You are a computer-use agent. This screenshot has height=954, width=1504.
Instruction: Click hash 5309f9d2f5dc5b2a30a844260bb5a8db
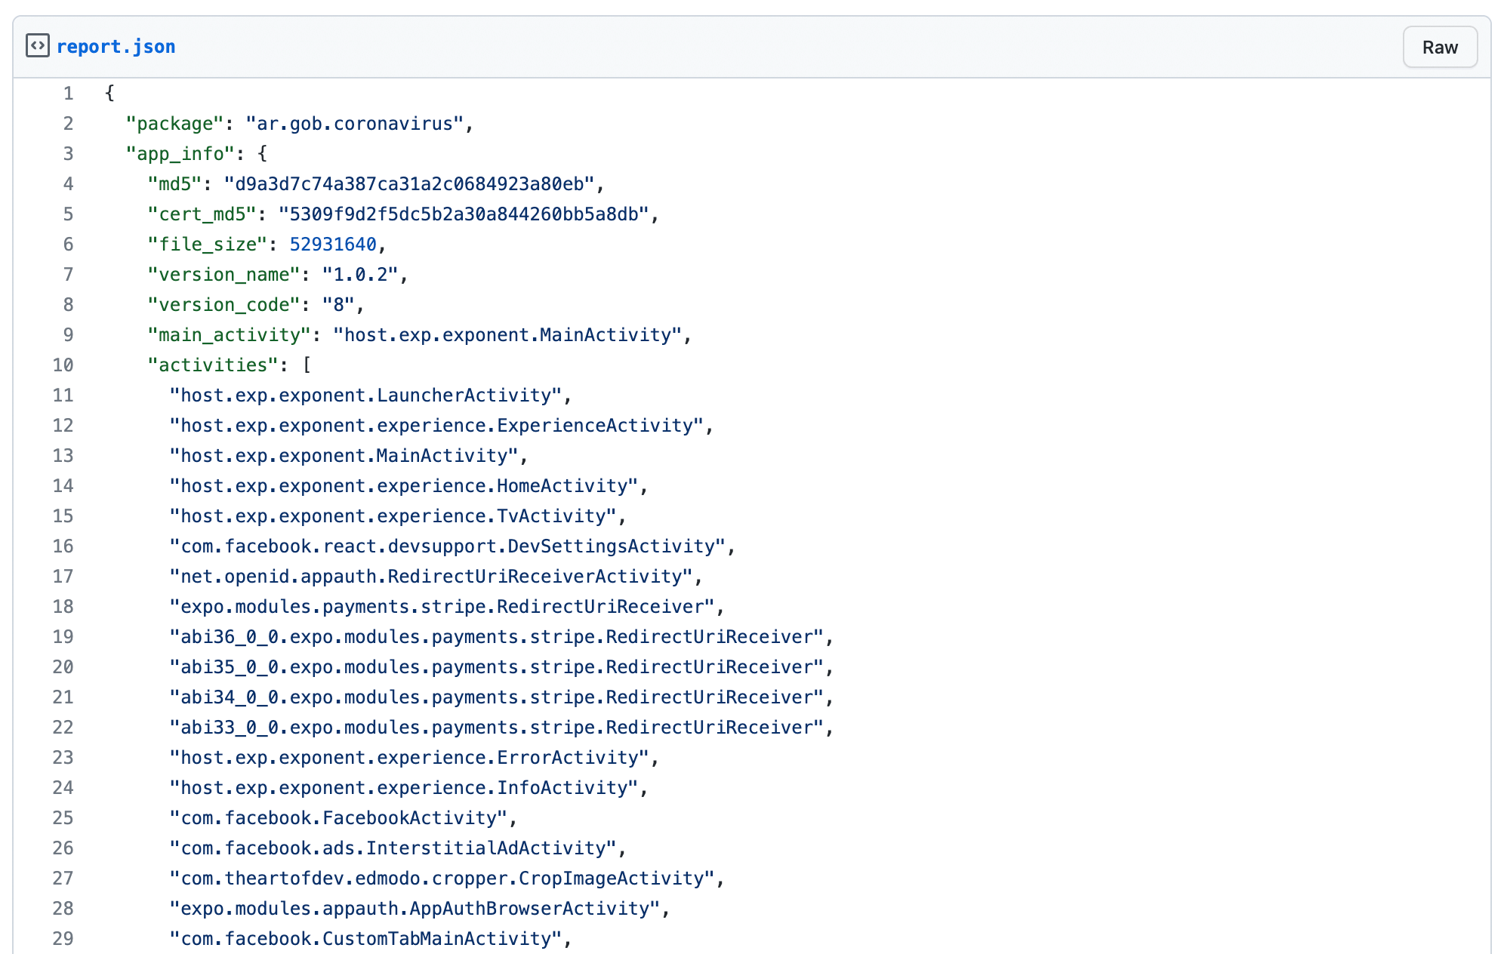coord(464,214)
